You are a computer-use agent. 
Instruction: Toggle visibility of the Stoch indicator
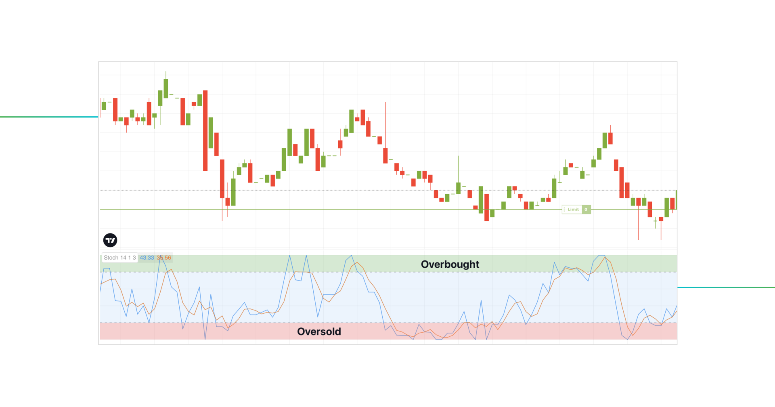119,257
